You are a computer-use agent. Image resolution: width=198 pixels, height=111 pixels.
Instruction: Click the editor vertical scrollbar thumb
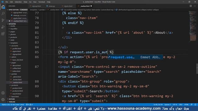(197, 69)
